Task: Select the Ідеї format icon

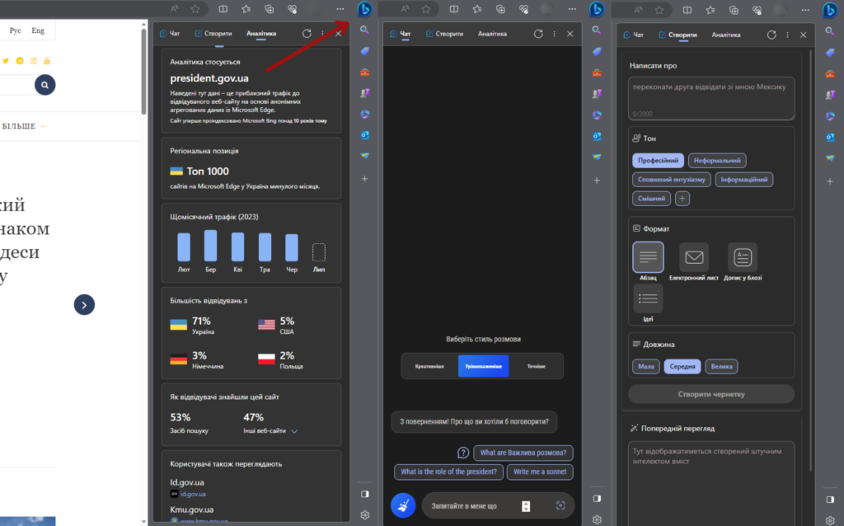Action: pyautogui.click(x=648, y=298)
